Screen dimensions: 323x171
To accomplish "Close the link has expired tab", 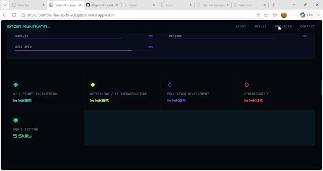I will point(228,5).
